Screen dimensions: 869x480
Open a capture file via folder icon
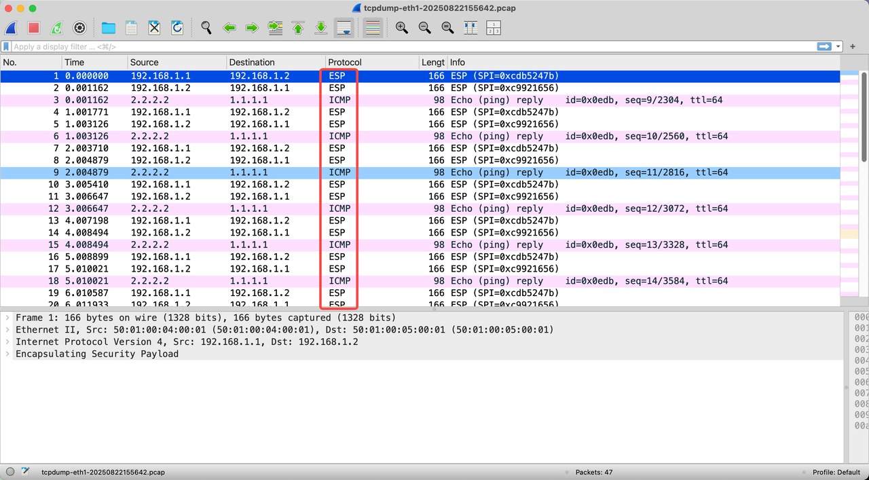coord(108,28)
